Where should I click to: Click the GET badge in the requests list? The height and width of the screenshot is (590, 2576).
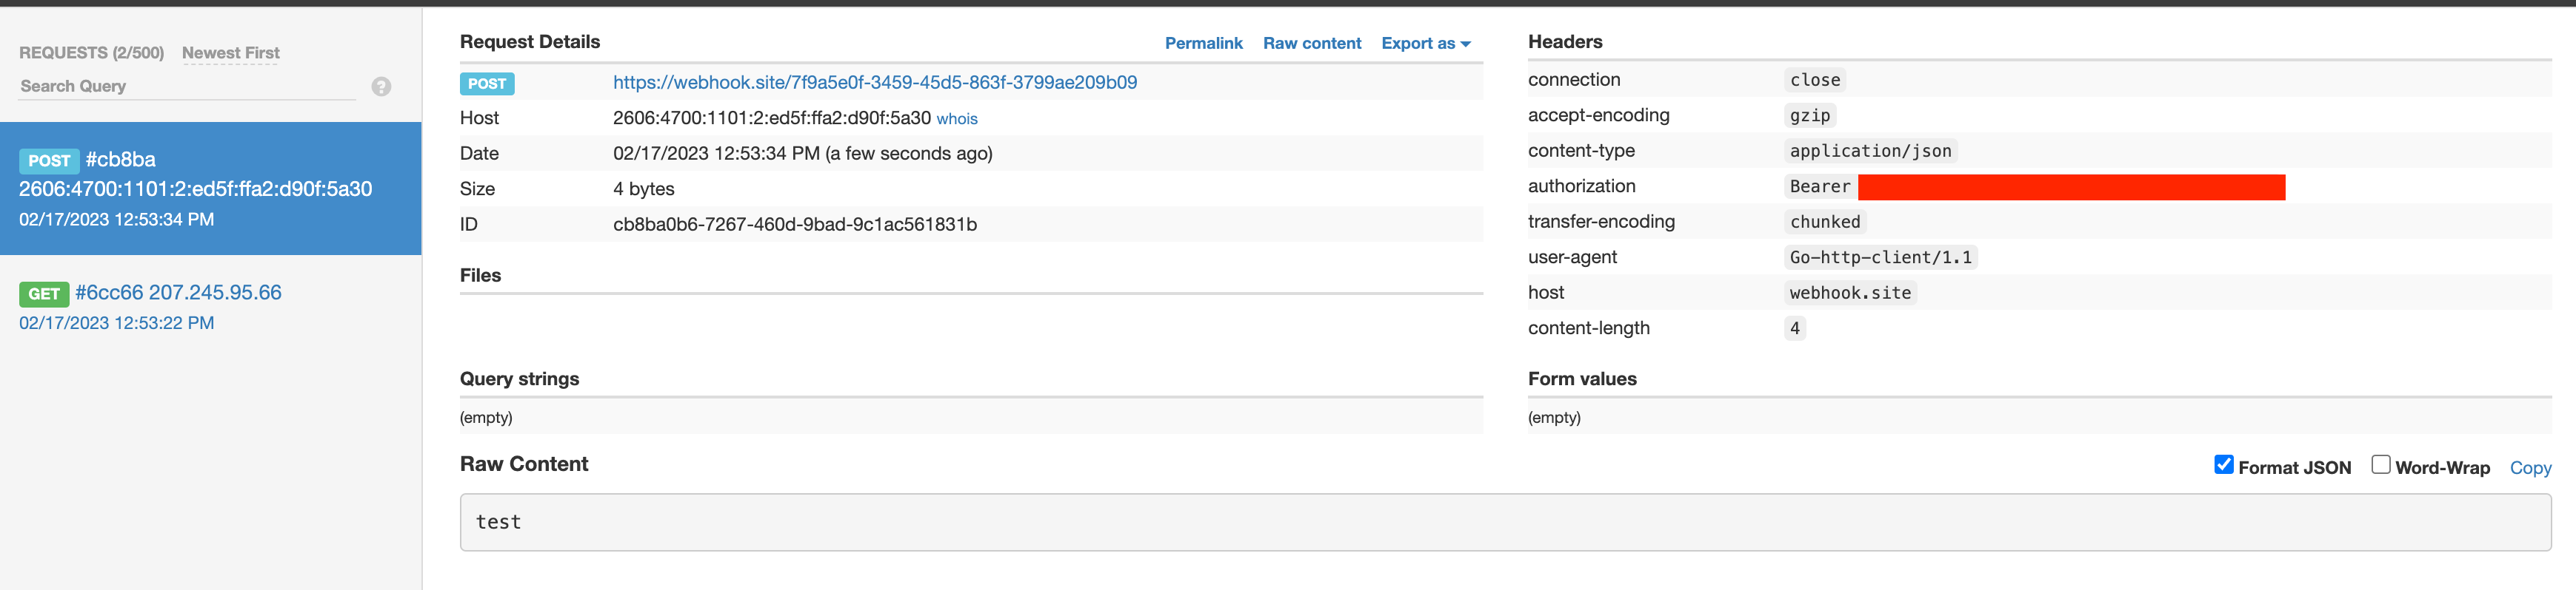[43, 294]
